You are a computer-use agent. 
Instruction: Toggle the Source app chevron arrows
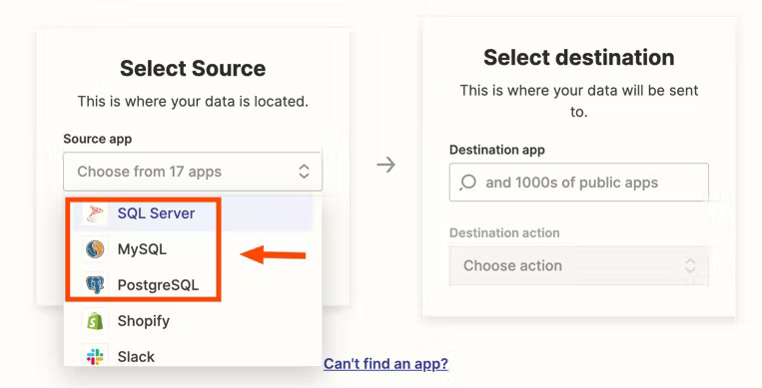pos(304,171)
